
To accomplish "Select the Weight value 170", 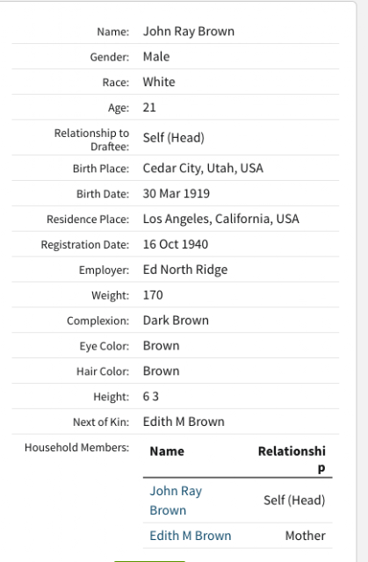I will click(153, 295).
